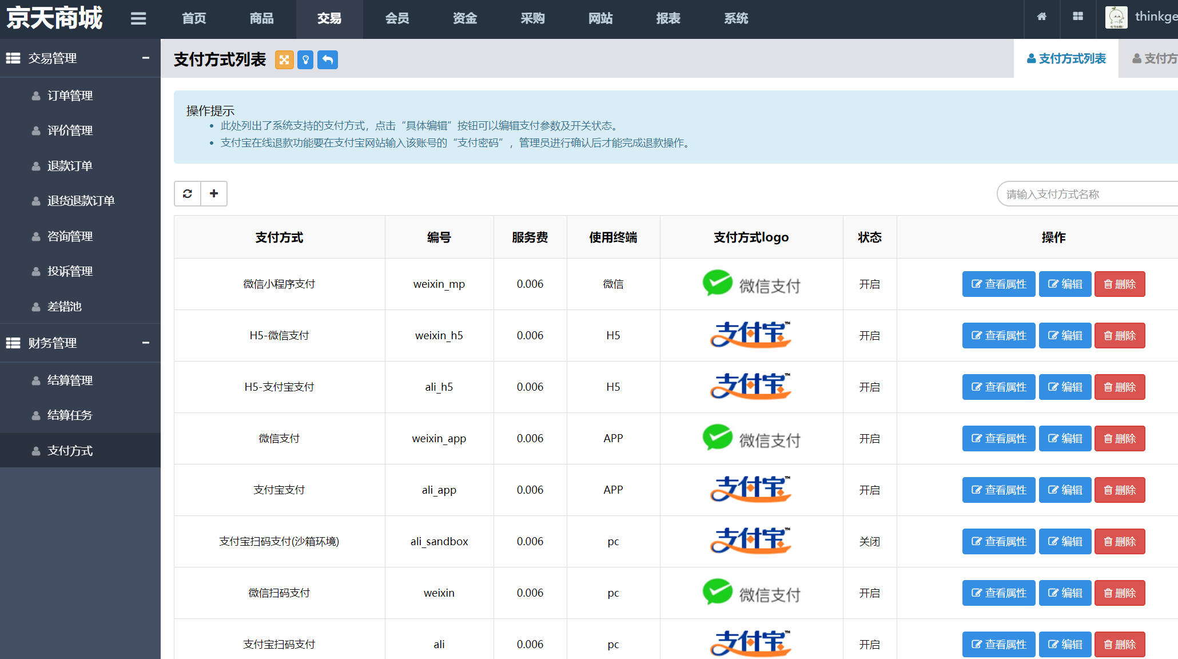Edit the ali_app row
Image resolution: width=1178 pixels, height=659 pixels.
coord(1065,490)
